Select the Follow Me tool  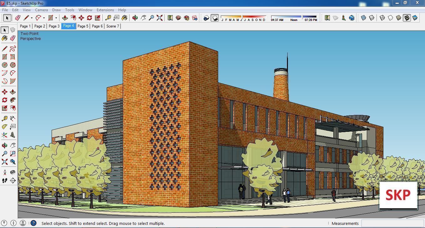pos(13,100)
